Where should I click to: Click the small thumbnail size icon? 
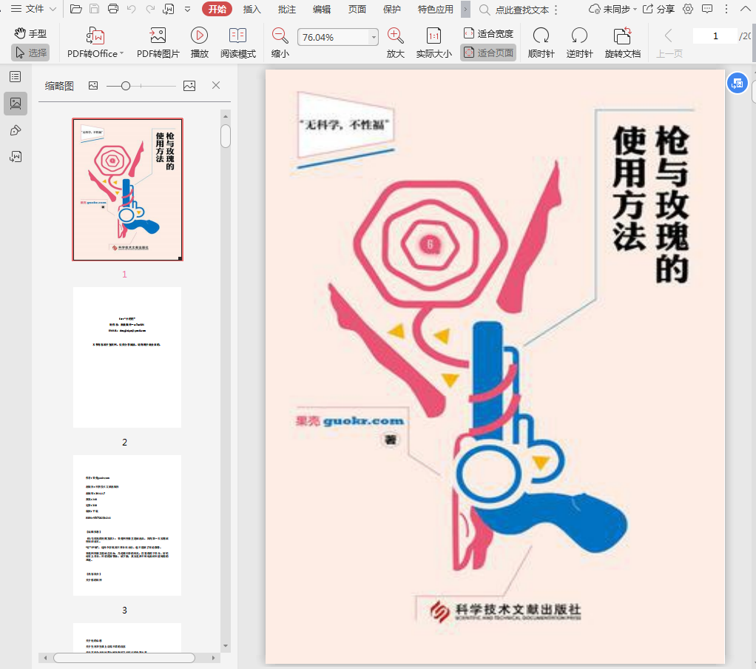93,85
